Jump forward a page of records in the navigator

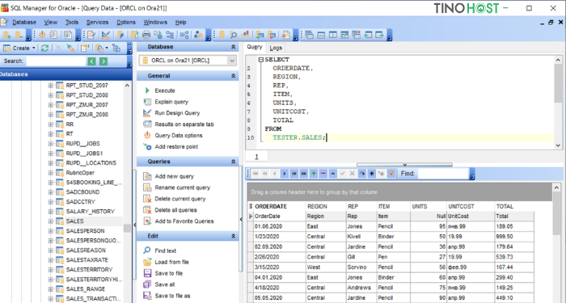point(294,174)
